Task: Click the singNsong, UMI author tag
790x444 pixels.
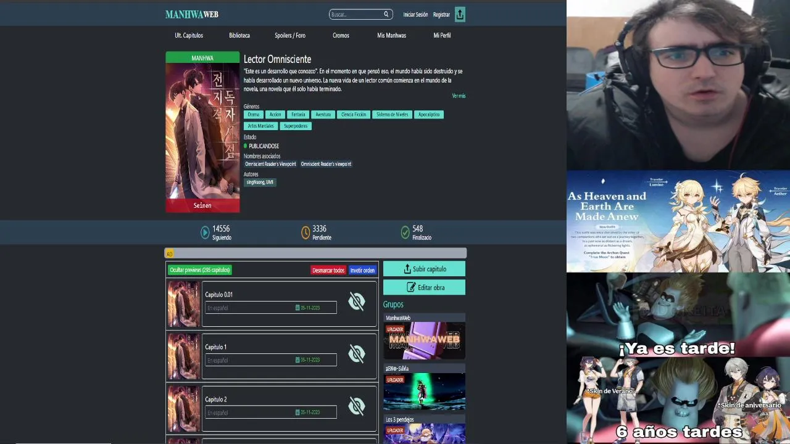Action: click(260, 182)
